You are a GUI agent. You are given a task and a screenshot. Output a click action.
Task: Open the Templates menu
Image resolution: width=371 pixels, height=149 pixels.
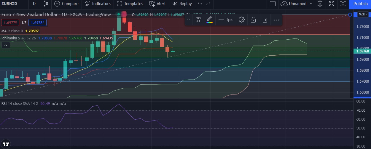(x=130, y=4)
